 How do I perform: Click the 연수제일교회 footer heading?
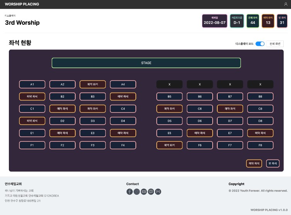(x=13, y=184)
